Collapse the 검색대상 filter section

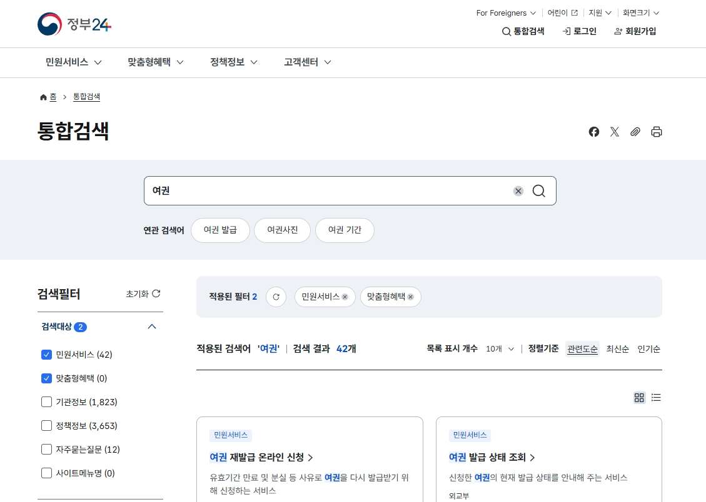pyautogui.click(x=151, y=327)
